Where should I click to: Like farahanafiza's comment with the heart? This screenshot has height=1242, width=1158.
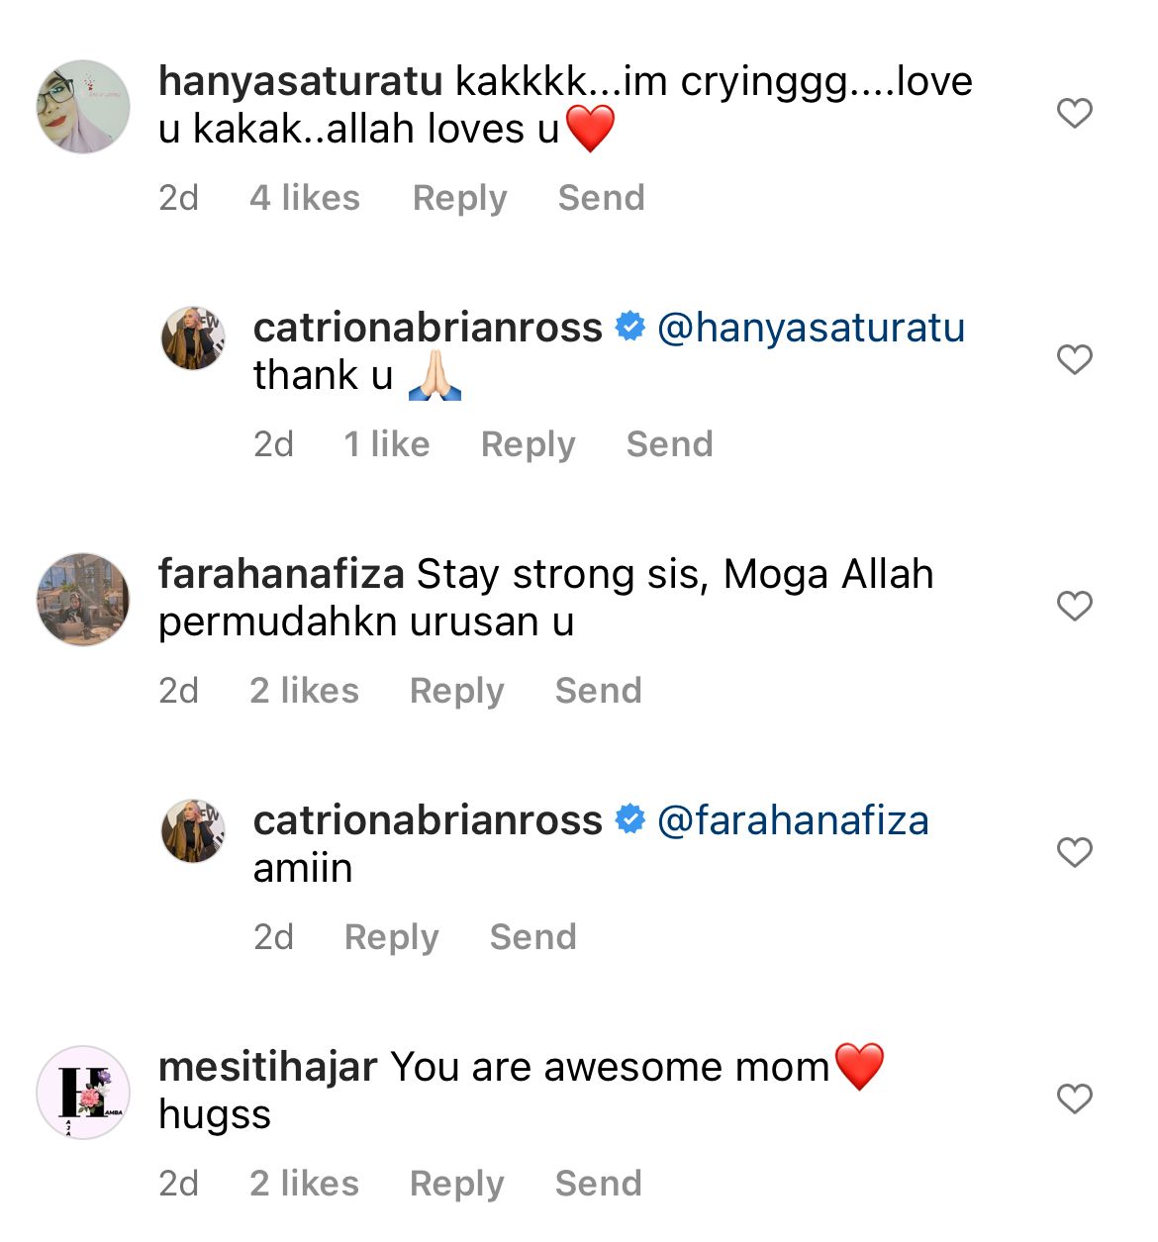1074,606
